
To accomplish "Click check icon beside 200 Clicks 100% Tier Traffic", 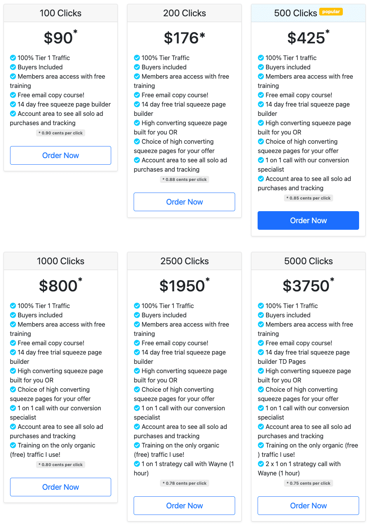I will pyautogui.click(x=137, y=58).
